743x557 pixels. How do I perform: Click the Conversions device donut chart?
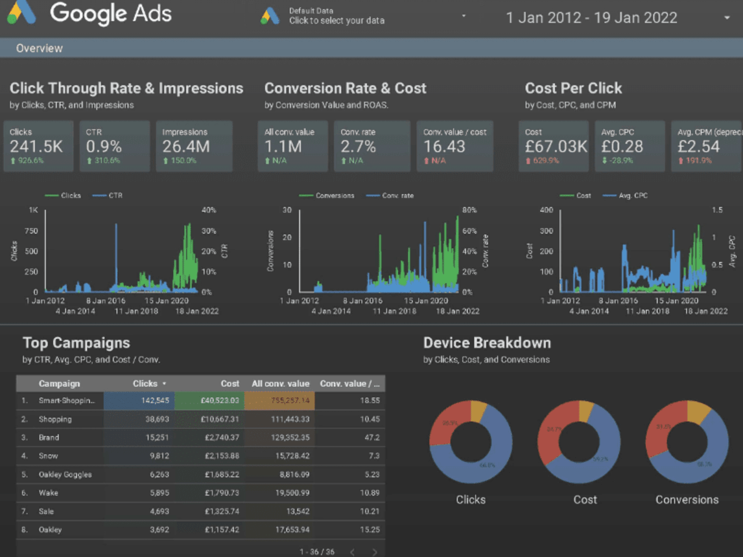[x=687, y=442]
